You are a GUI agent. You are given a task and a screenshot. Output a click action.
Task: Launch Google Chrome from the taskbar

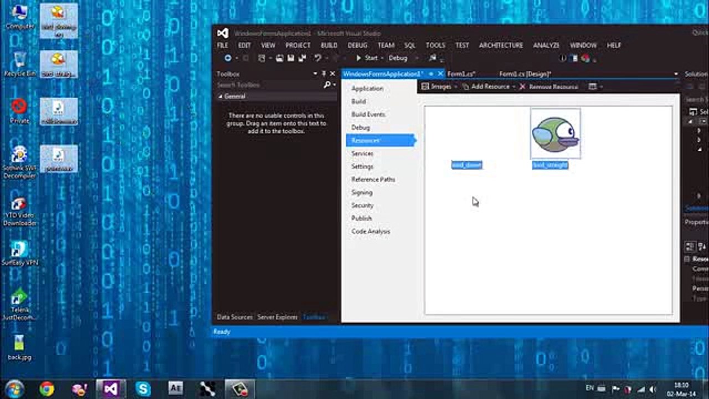[47, 389]
